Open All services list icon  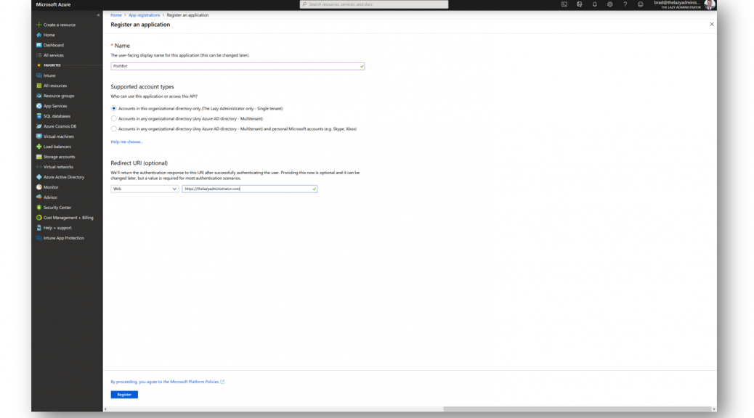[x=39, y=55]
